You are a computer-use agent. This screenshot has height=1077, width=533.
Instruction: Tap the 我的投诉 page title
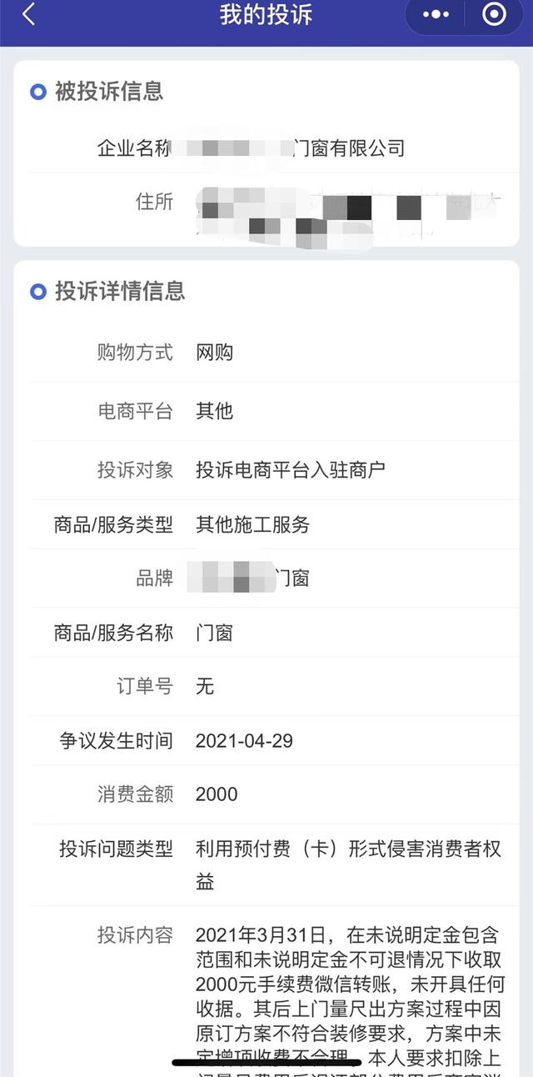266,14
